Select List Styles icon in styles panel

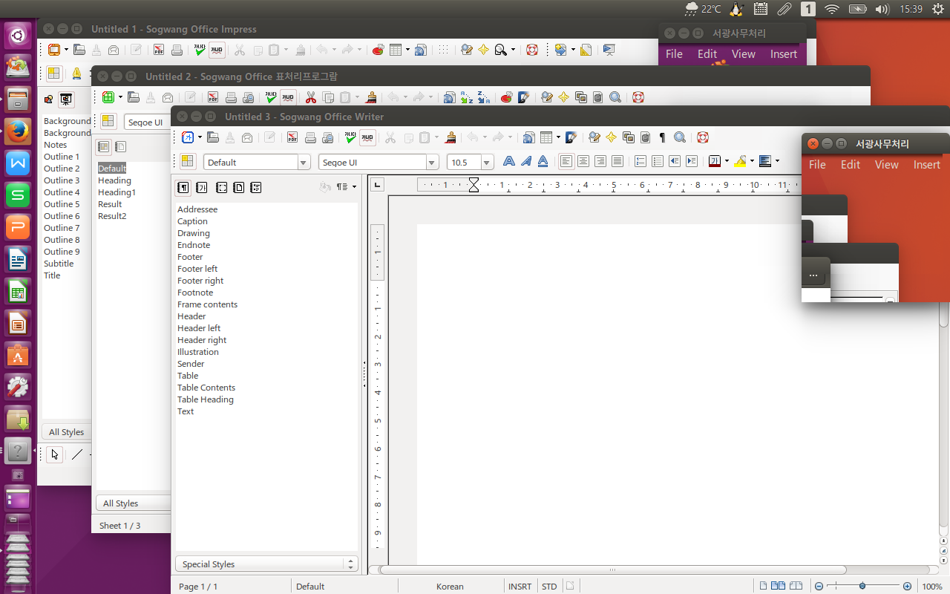tap(255, 187)
